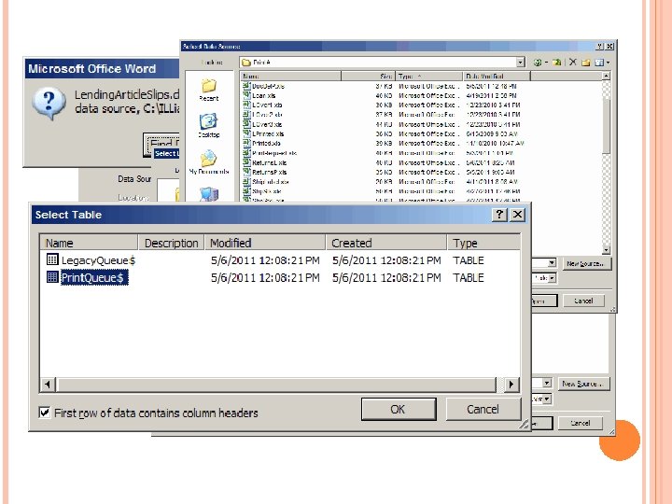Image resolution: width=672 pixels, height=504 pixels.
Task: Click Open button in front Select Data Source
Action: (x=543, y=301)
